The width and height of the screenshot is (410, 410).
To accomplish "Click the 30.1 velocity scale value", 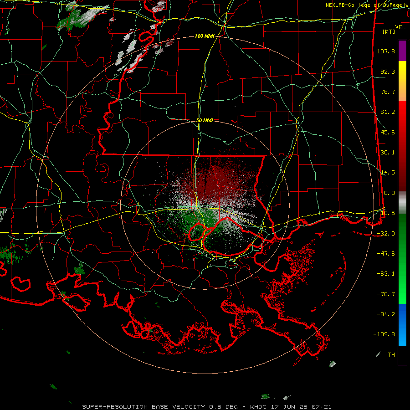I will tap(388, 153).
